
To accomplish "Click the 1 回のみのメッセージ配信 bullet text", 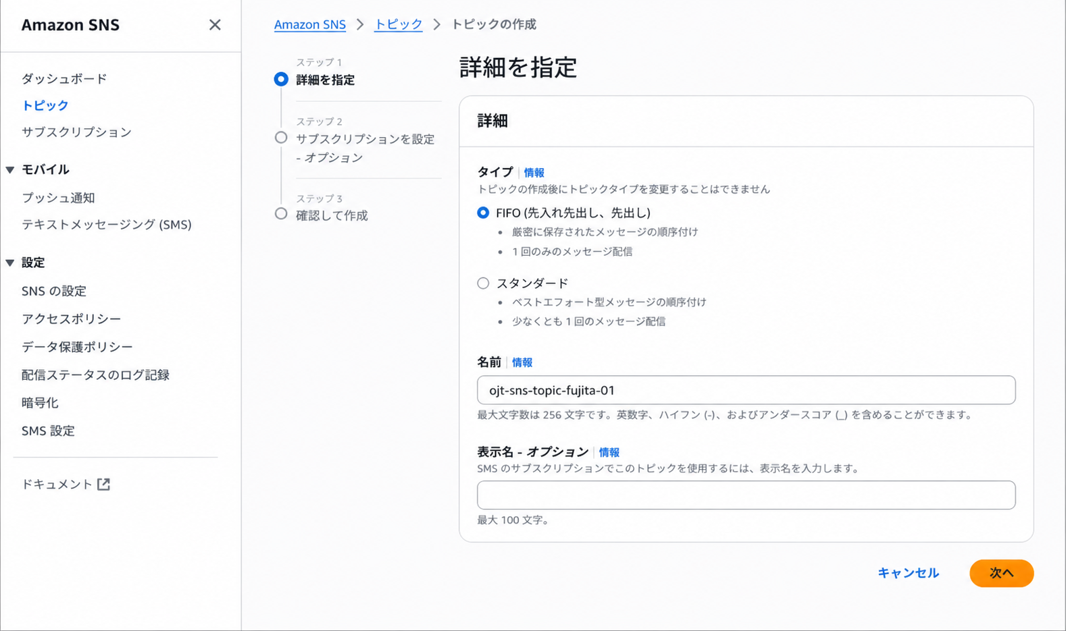I will click(x=572, y=252).
